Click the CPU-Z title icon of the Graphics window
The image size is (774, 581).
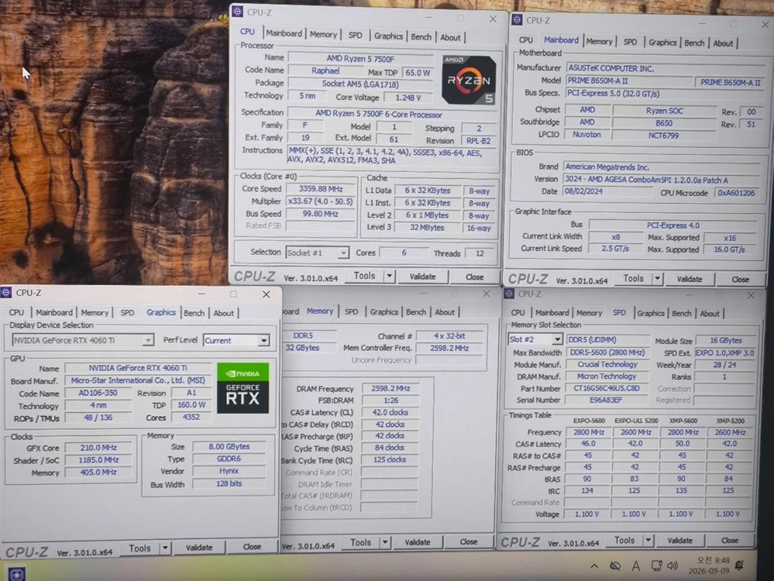(x=6, y=293)
